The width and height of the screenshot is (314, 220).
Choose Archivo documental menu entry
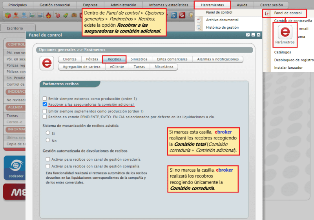[222, 20]
